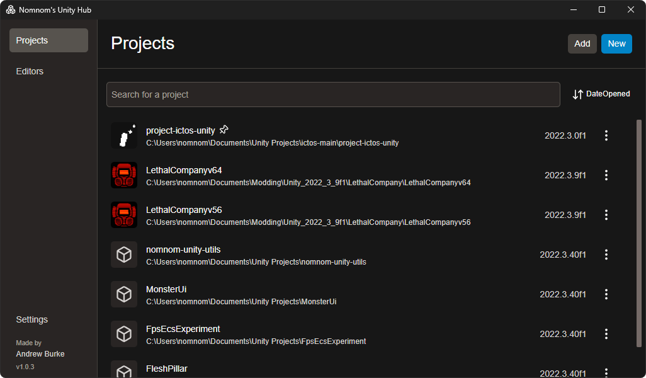646x378 pixels.
Task: Click the cube icon for MonsterUi
Action: pos(124,294)
